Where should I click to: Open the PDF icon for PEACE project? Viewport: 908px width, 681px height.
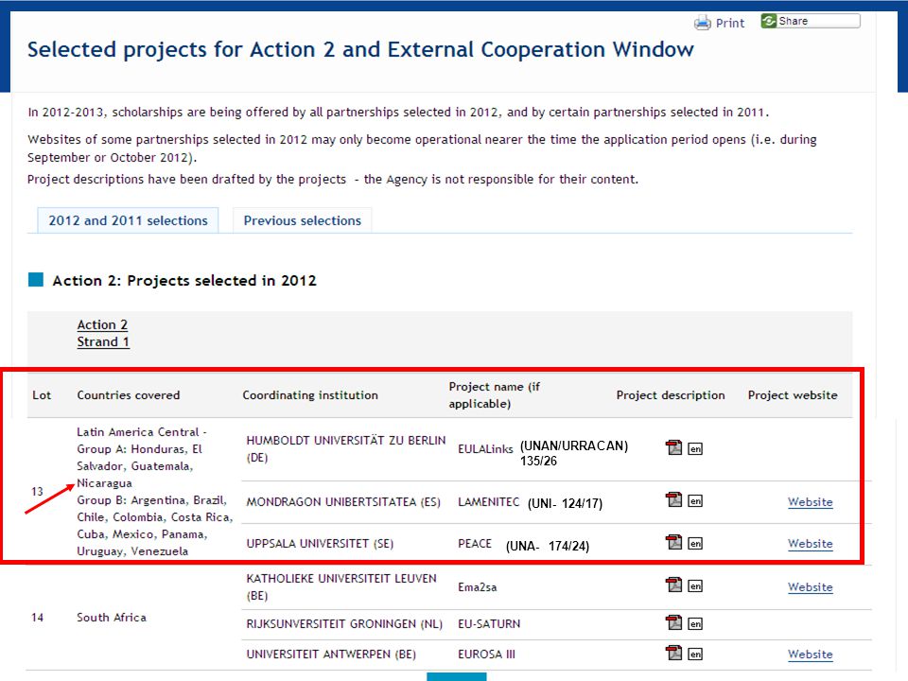[x=673, y=542]
